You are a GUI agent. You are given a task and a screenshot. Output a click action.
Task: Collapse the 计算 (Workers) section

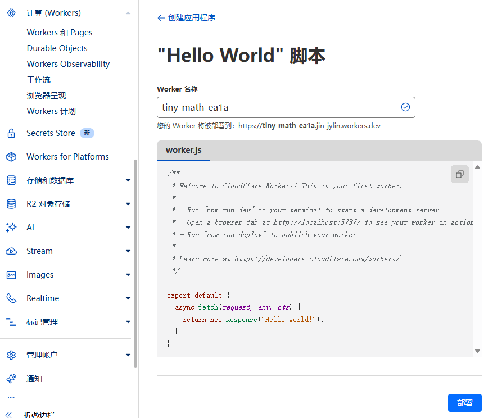pos(128,13)
